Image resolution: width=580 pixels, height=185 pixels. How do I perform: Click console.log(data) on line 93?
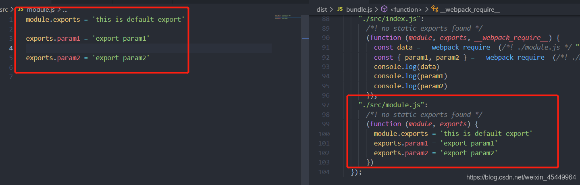(x=407, y=67)
